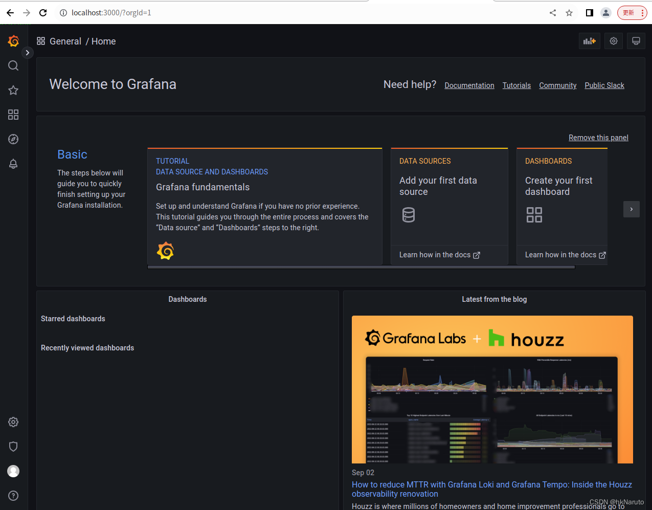Click the database icon in Data Sources card
The width and height of the screenshot is (652, 510).
409,215
